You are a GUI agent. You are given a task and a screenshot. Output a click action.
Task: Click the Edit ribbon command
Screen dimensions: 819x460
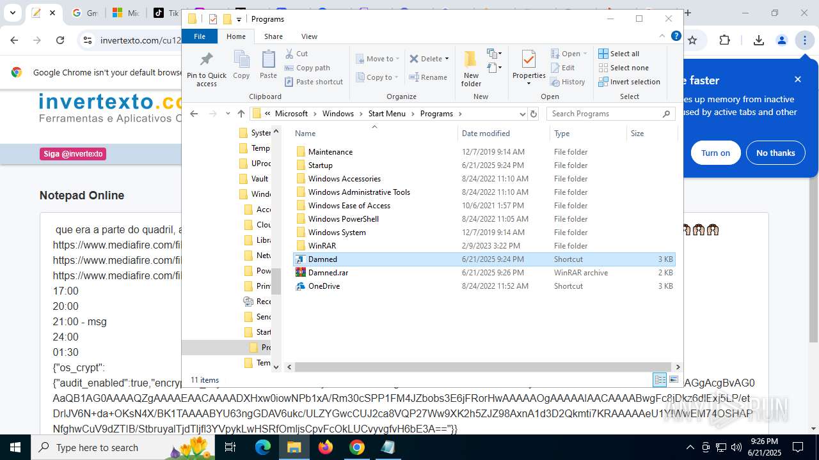point(562,68)
